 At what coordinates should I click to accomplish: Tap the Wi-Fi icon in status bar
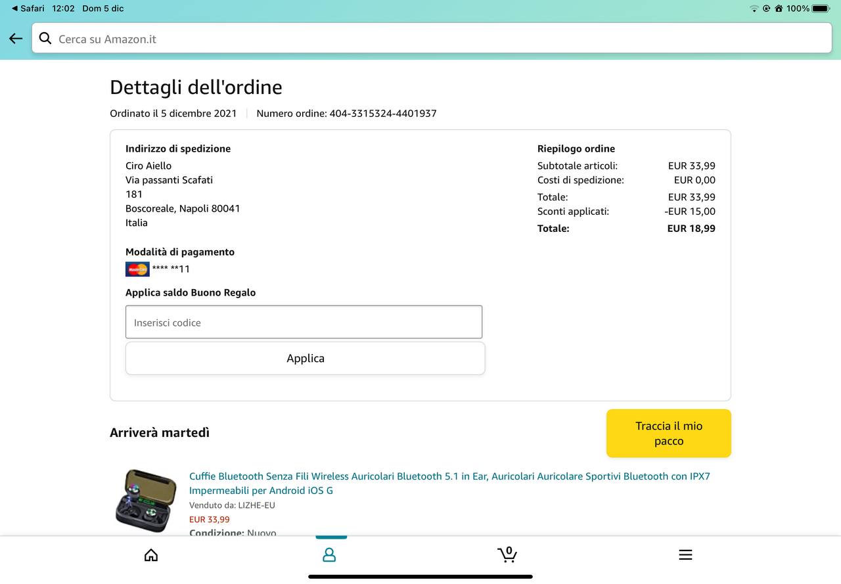coord(754,9)
